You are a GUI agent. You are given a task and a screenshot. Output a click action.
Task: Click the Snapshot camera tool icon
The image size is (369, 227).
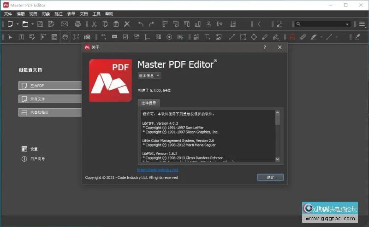pyautogui.click(x=87, y=37)
